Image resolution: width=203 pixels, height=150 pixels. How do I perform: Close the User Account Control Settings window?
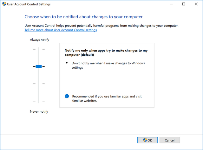point(196,4)
